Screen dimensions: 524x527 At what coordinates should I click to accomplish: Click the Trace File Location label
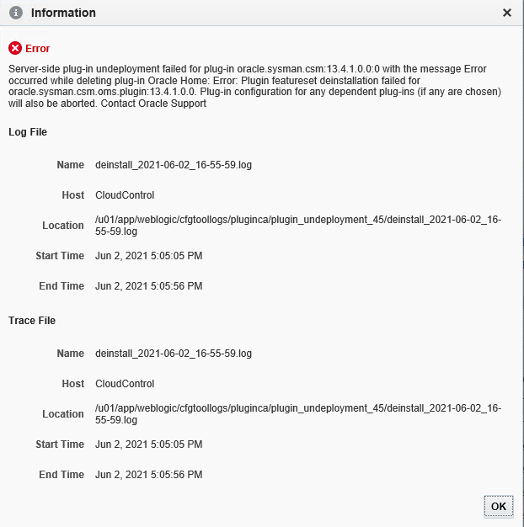[63, 414]
